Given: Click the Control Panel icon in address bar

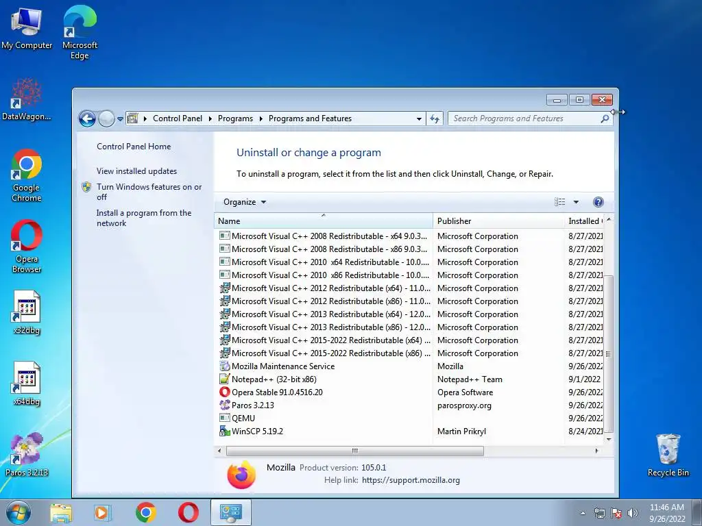Looking at the screenshot, I should (x=133, y=118).
